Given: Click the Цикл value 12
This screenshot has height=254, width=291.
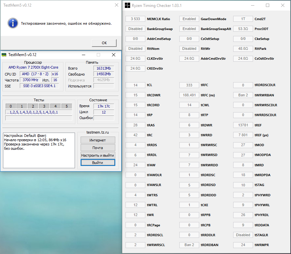Looking at the screenshot, I should pyautogui.click(x=104, y=112).
